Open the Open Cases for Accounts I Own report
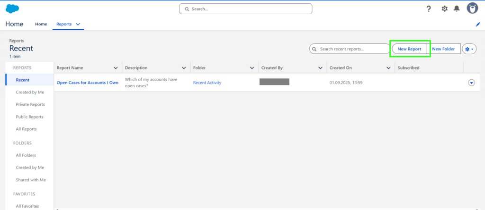The width and height of the screenshot is (485, 210). [88, 83]
